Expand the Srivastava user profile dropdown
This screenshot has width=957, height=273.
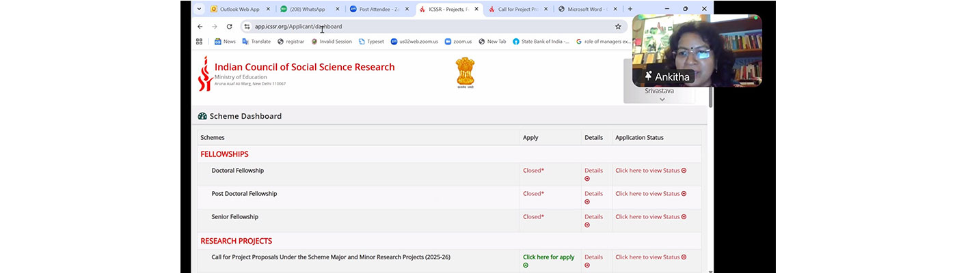point(662,99)
